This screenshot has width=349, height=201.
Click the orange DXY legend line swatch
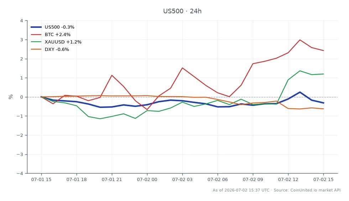tap(36, 50)
